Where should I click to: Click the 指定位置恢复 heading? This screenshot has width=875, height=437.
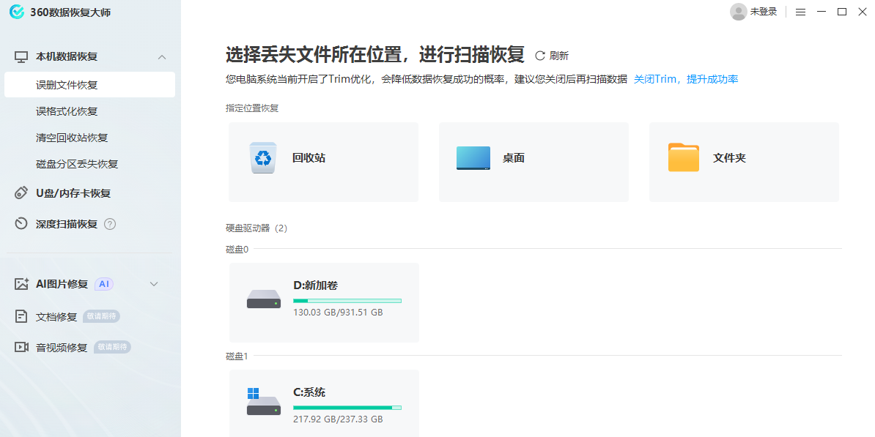(x=252, y=108)
